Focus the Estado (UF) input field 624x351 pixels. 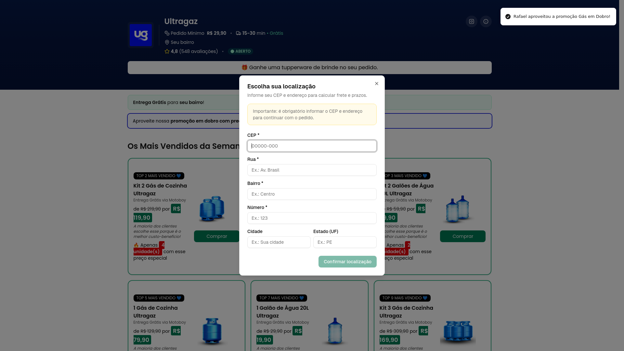click(x=345, y=242)
